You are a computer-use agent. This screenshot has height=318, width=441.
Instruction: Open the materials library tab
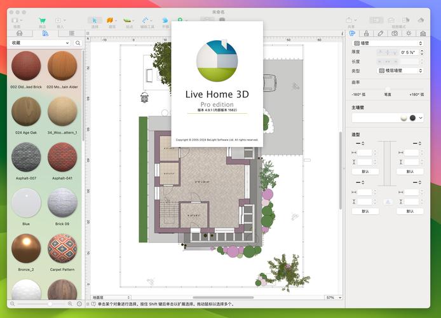pos(45,34)
